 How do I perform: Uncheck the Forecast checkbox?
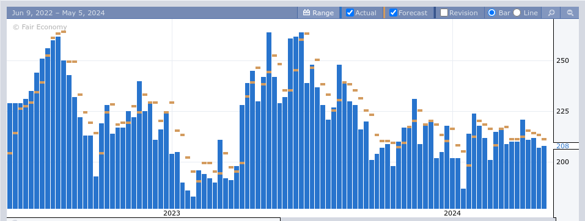[393, 13]
